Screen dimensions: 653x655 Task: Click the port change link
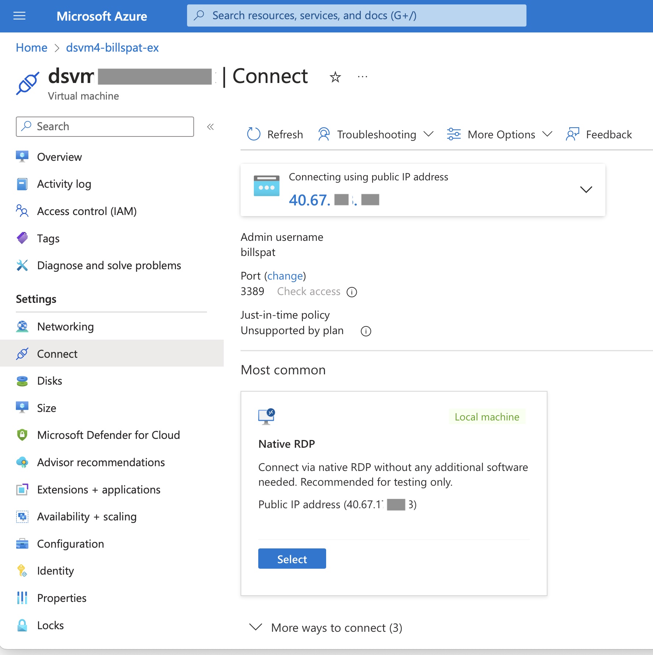pos(285,276)
